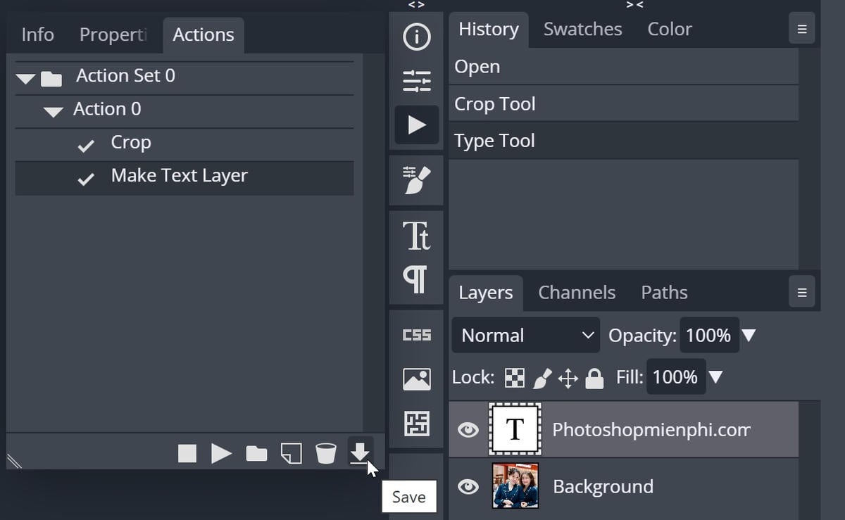Create a new action
This screenshot has height=520, width=845.
(291, 454)
